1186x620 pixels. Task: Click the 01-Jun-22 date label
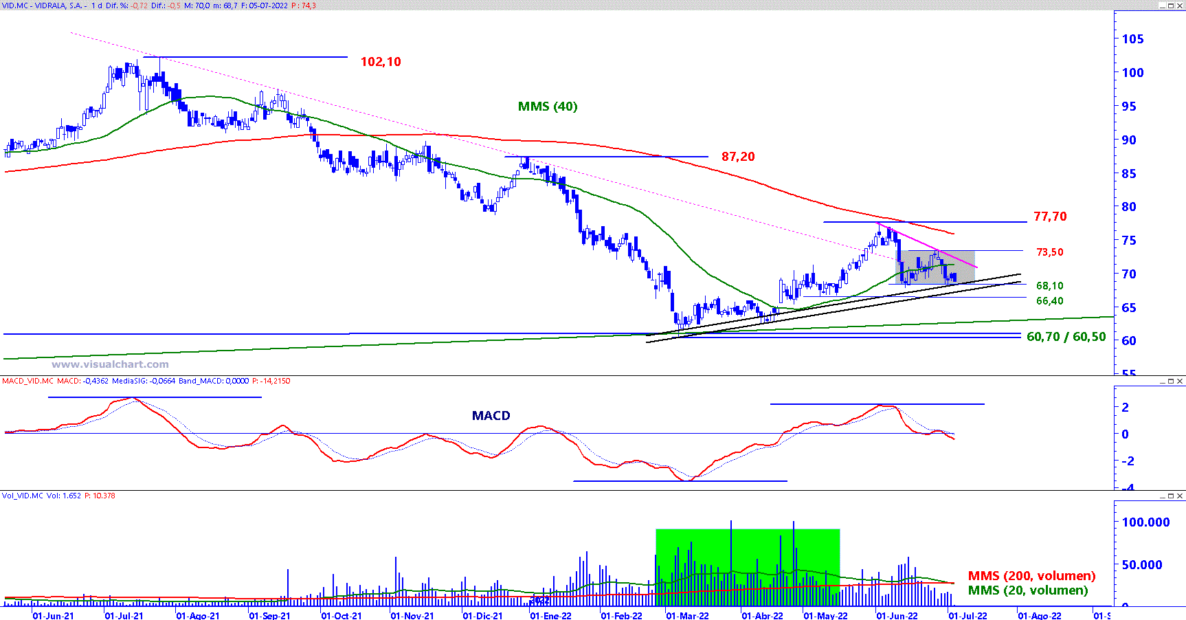[897, 616]
